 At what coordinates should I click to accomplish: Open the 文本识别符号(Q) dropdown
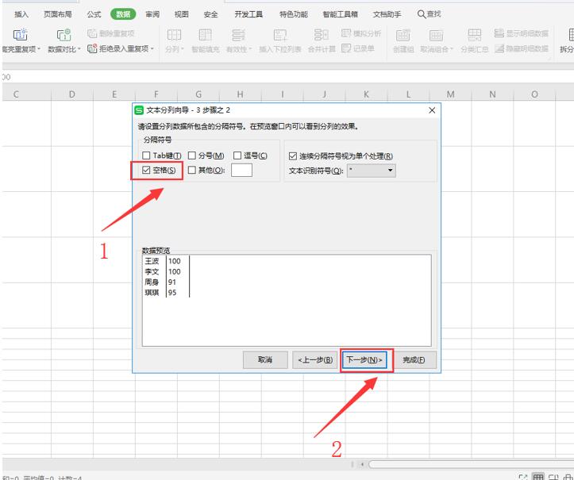[x=372, y=170]
